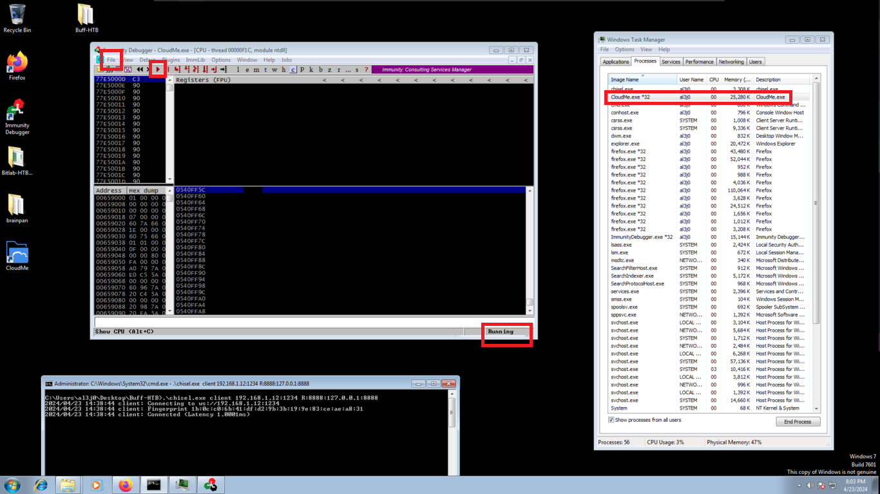Show Memory map with the 'm' button
Screen dimensions: 880x494
(256, 70)
